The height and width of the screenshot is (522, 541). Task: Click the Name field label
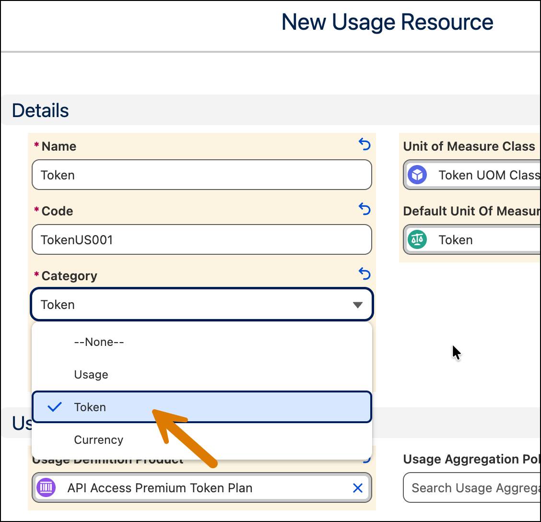tap(59, 146)
